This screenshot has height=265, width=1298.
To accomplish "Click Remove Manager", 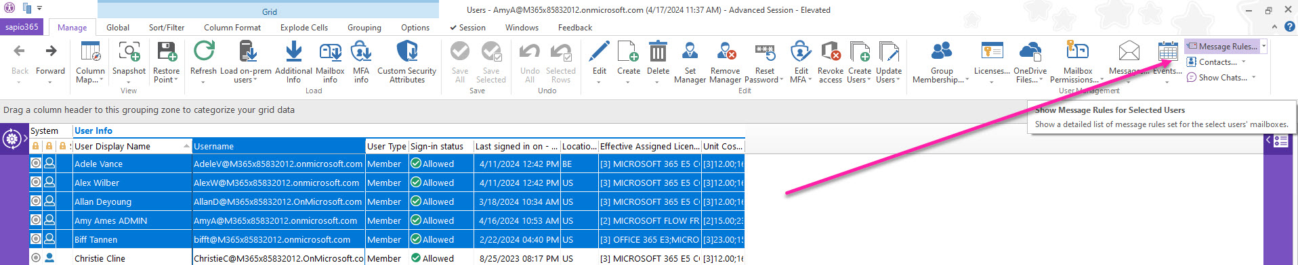I will [x=725, y=62].
